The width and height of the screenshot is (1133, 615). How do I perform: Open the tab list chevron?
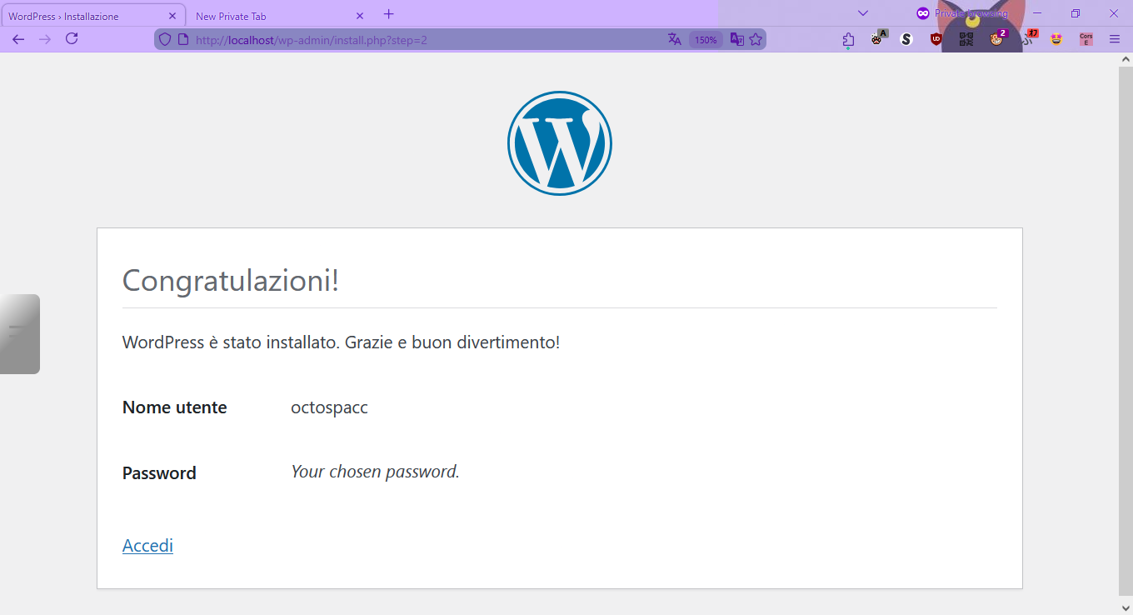[x=862, y=13]
